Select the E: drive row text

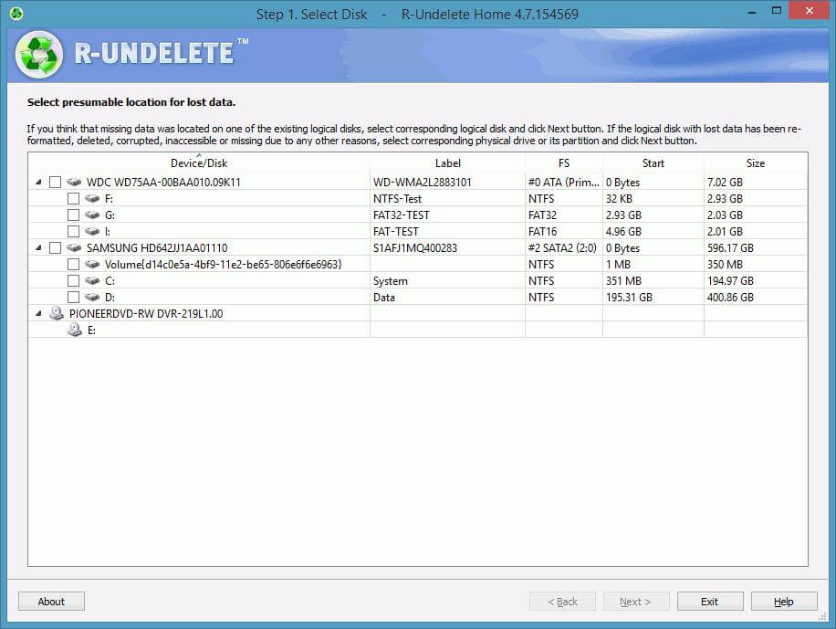pyautogui.click(x=91, y=330)
